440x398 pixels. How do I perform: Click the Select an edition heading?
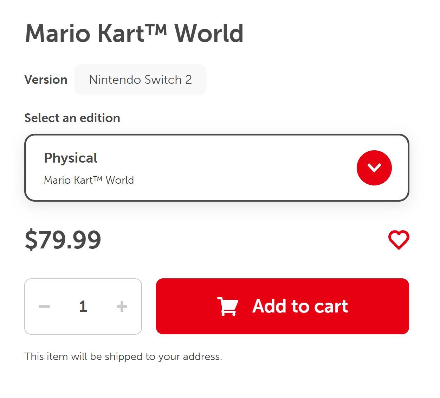72,118
